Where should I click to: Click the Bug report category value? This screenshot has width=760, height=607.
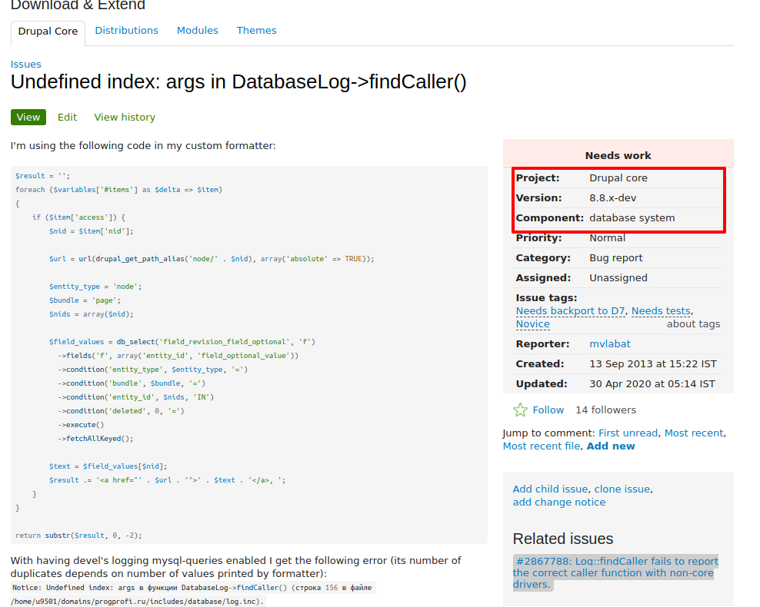pos(616,257)
